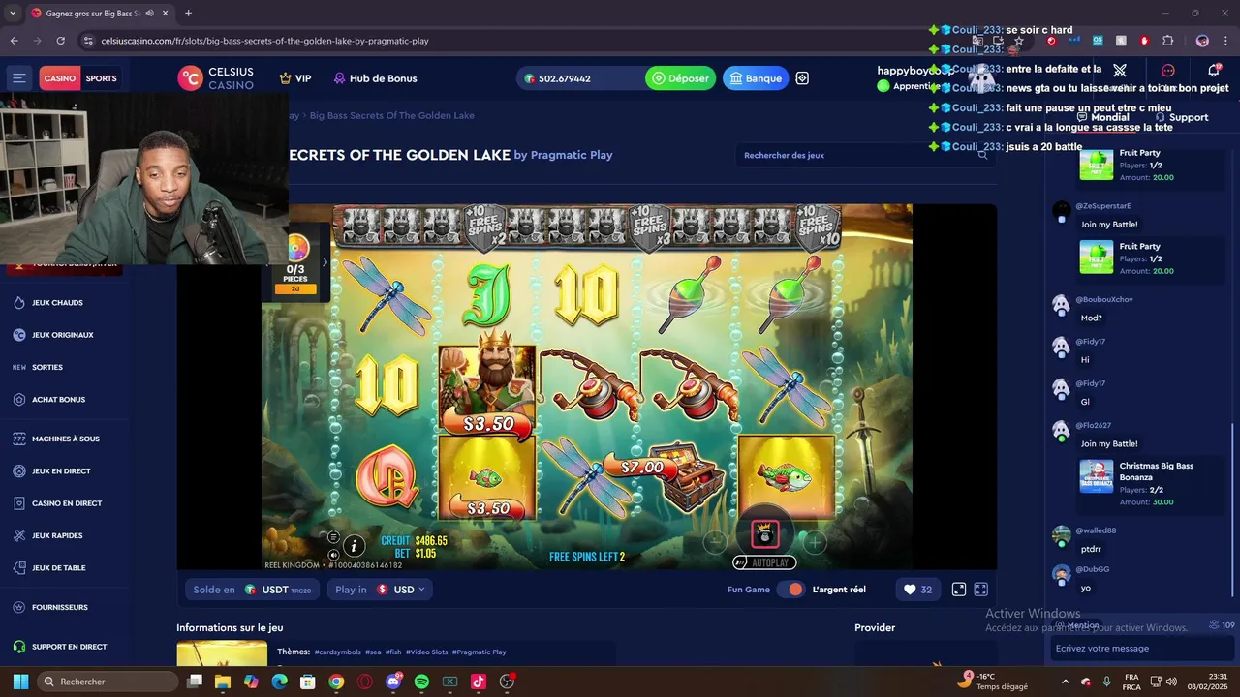Viewport: 1240px width, 697px height.
Task: Reload the page in Chrome
Action: point(60,41)
